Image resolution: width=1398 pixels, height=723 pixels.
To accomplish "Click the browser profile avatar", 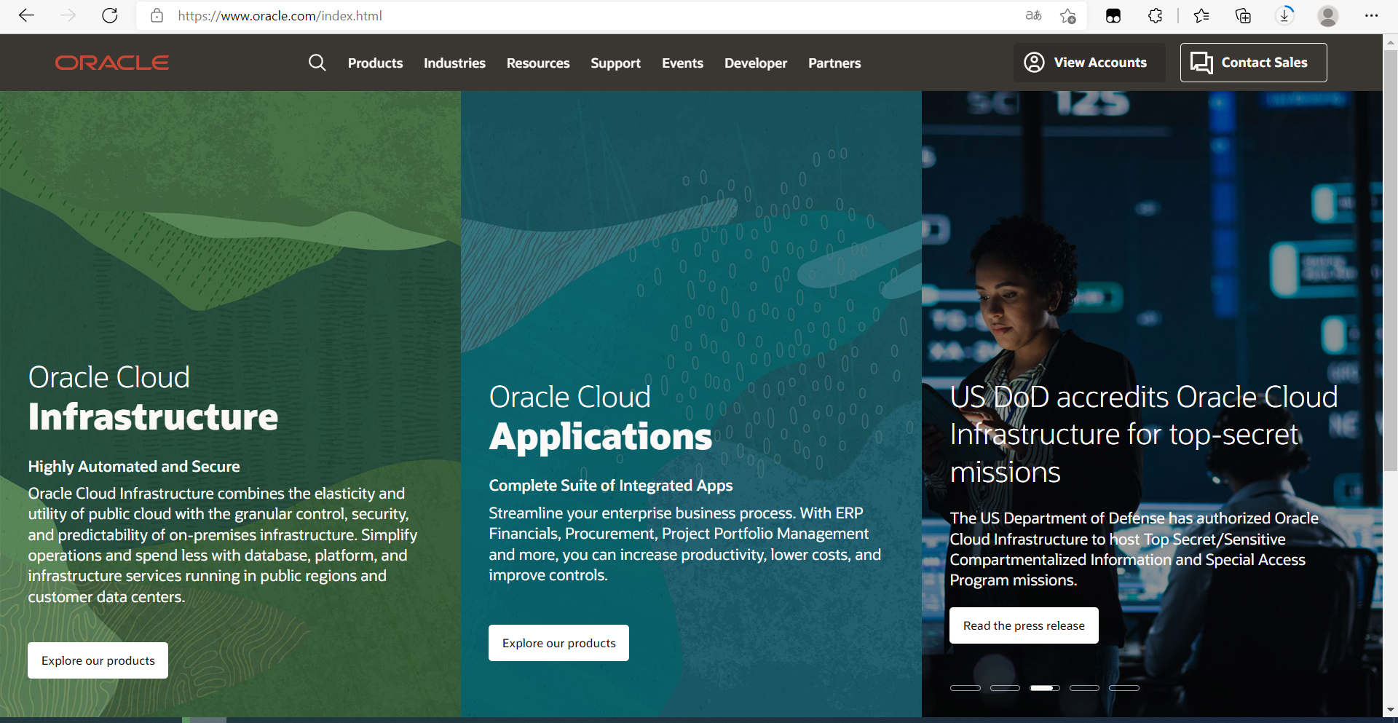I will (x=1328, y=15).
